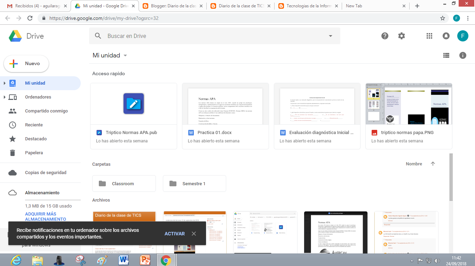Image resolution: width=475 pixels, height=266 pixels.
Task: Open a new browser tab with plus
Action: pyautogui.click(x=417, y=6)
